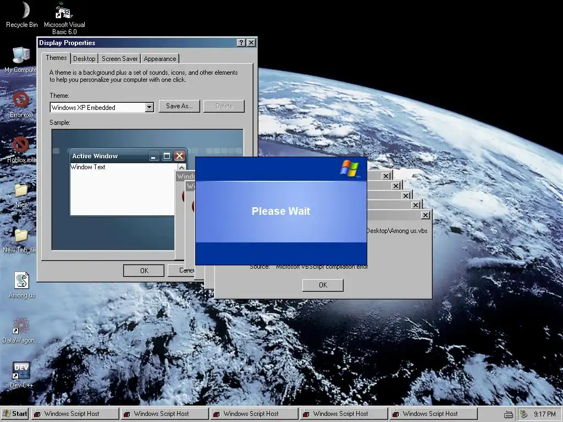The height and width of the screenshot is (422, 563).
Task: Click Save As... theme button
Action: 179,106
